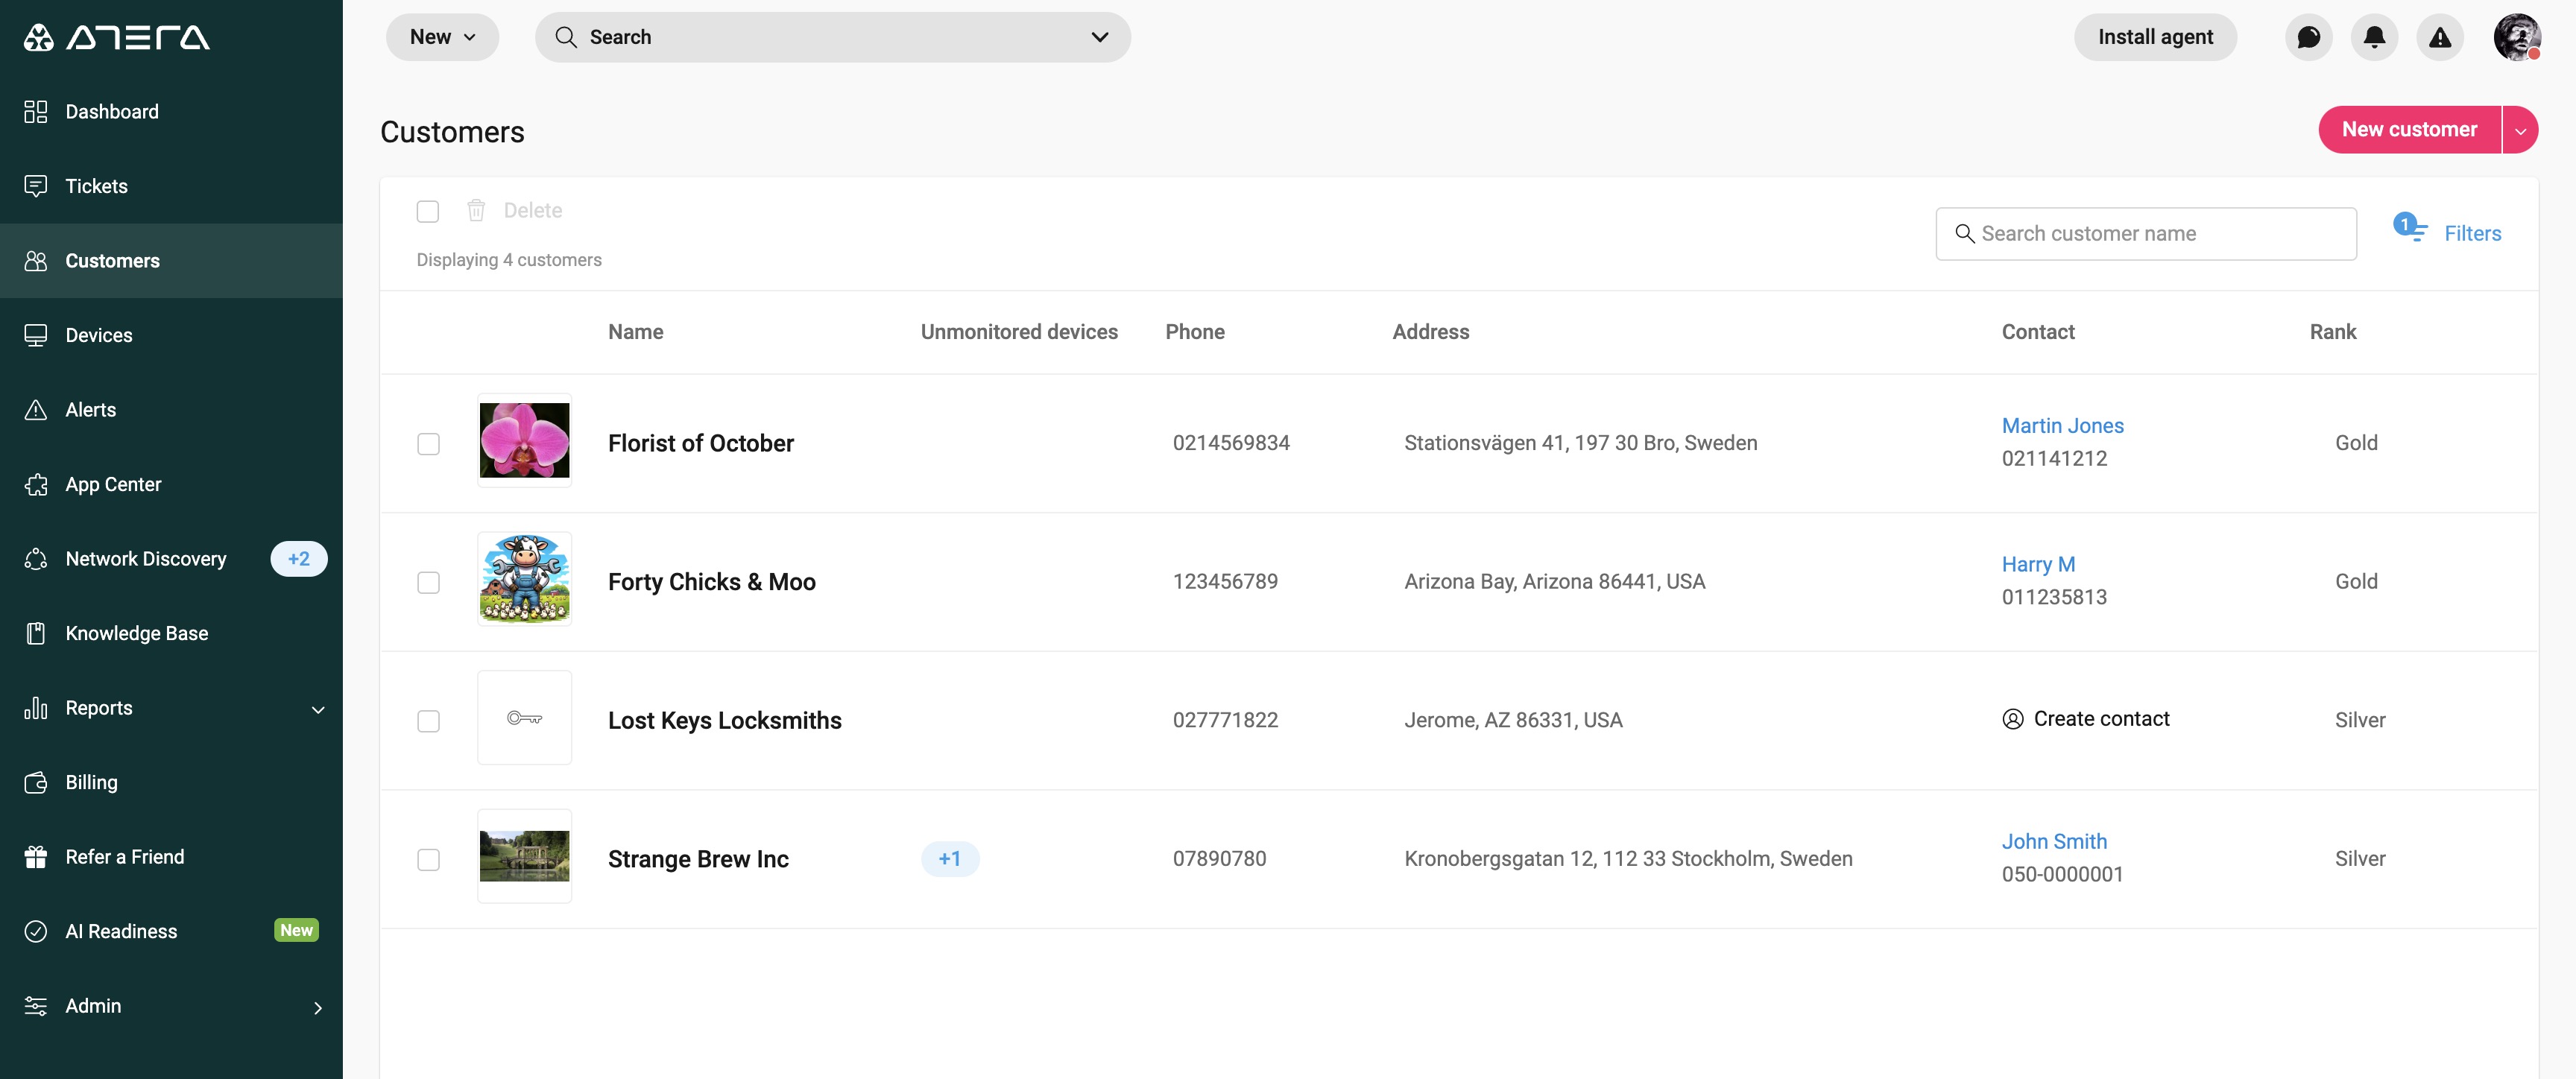Open the Florist of October orchid thumbnail
This screenshot has width=2576, height=1079.
pyautogui.click(x=524, y=440)
